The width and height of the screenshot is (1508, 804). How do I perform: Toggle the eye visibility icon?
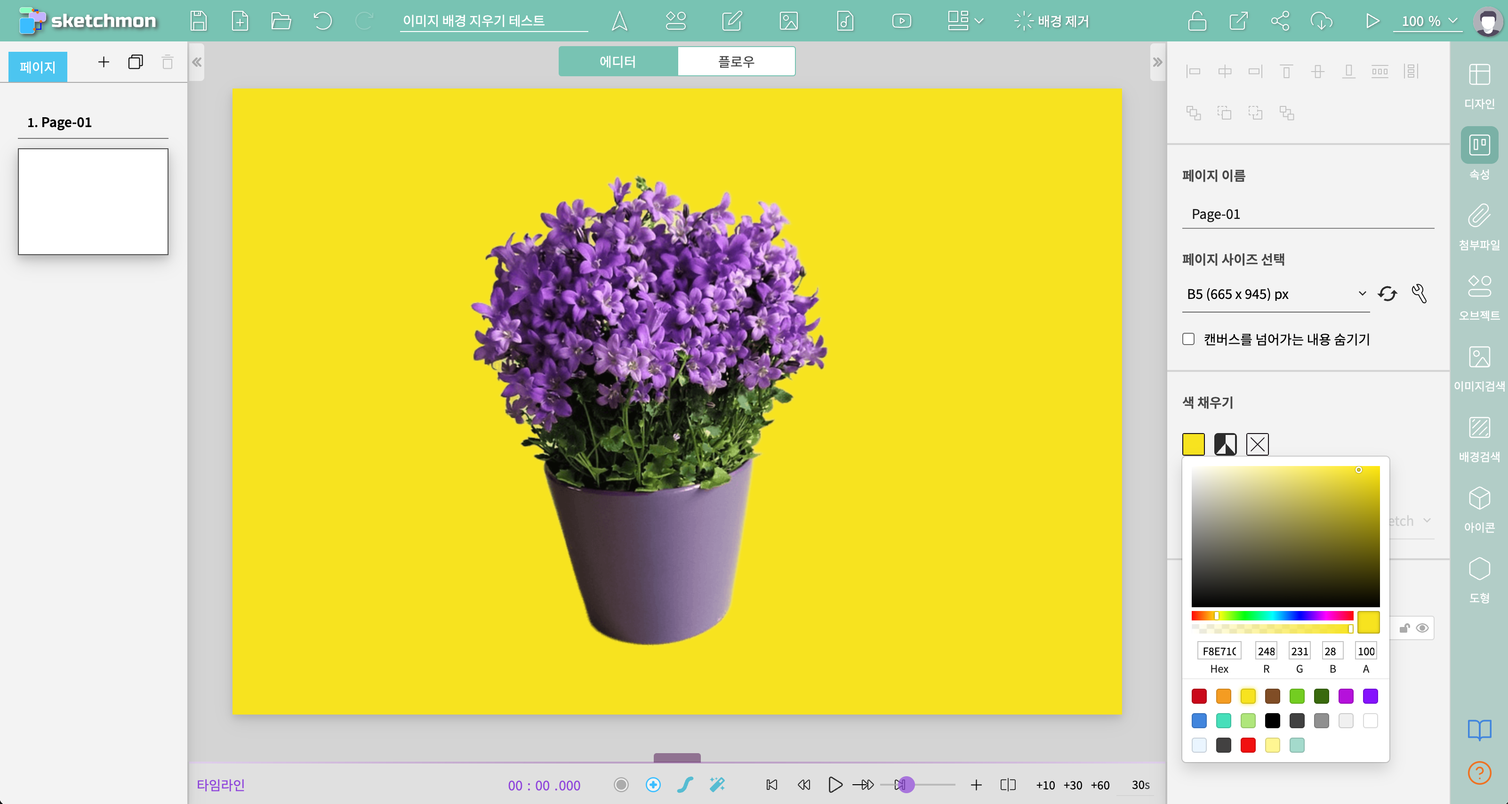click(x=1422, y=628)
